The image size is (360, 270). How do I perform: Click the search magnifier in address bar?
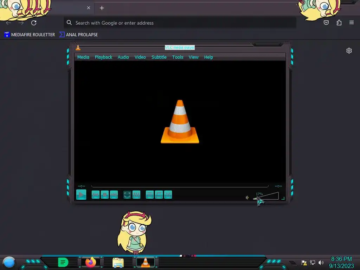pos(69,22)
